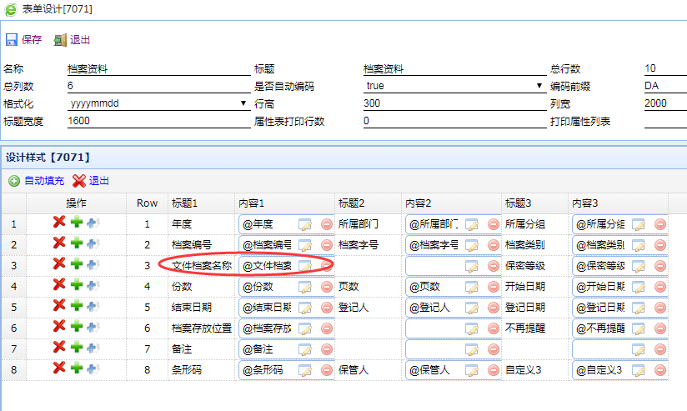The image size is (687, 411).
Task: Click edit icon next to @页数 field
Action: pos(472,286)
